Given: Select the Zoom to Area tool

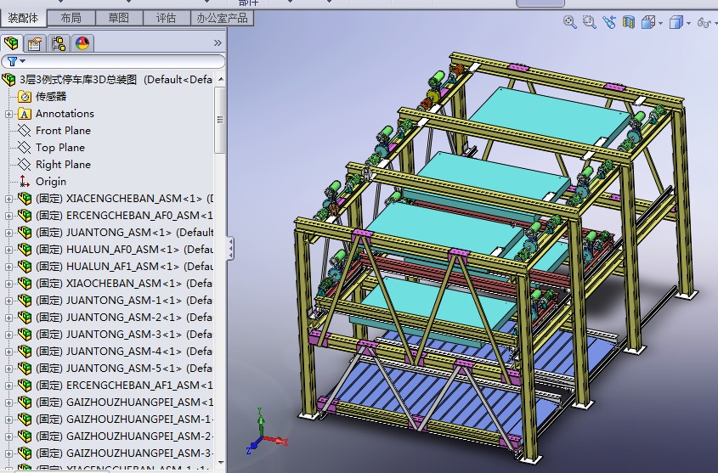Looking at the screenshot, I should 590,22.
